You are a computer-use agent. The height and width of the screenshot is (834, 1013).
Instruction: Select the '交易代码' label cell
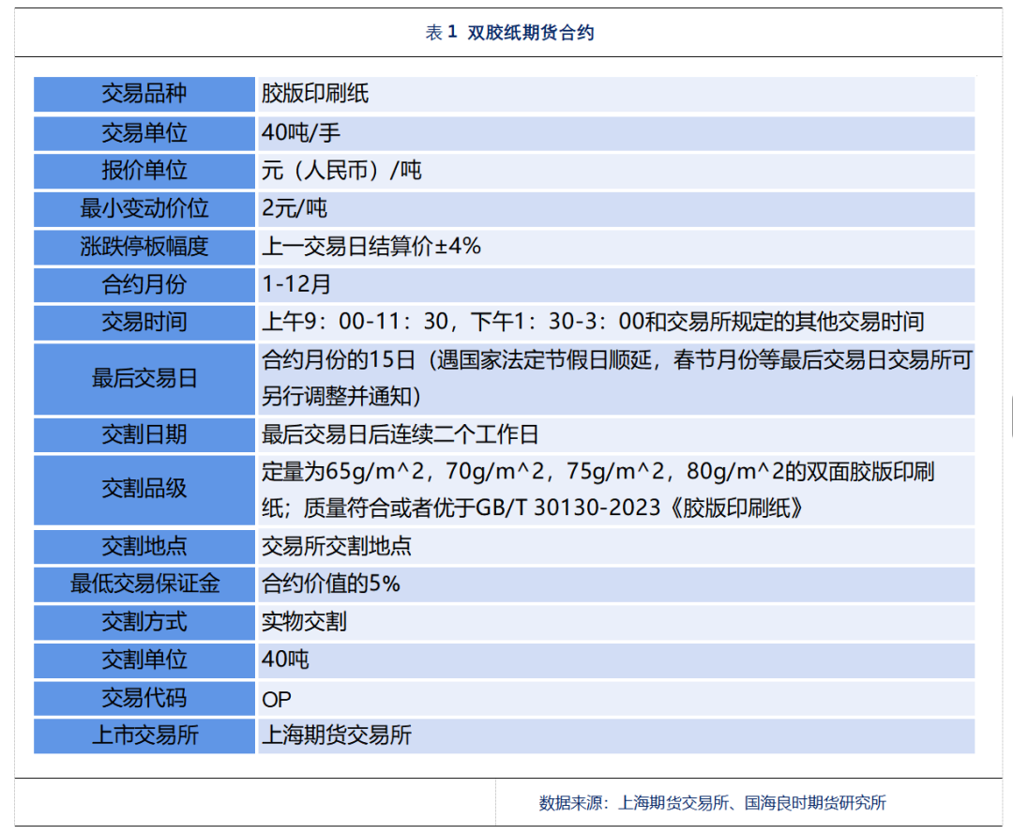[x=144, y=698]
